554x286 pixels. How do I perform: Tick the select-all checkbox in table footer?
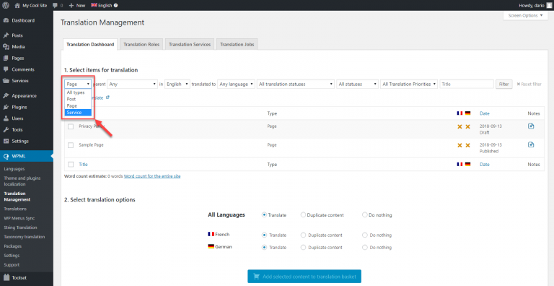tap(71, 164)
